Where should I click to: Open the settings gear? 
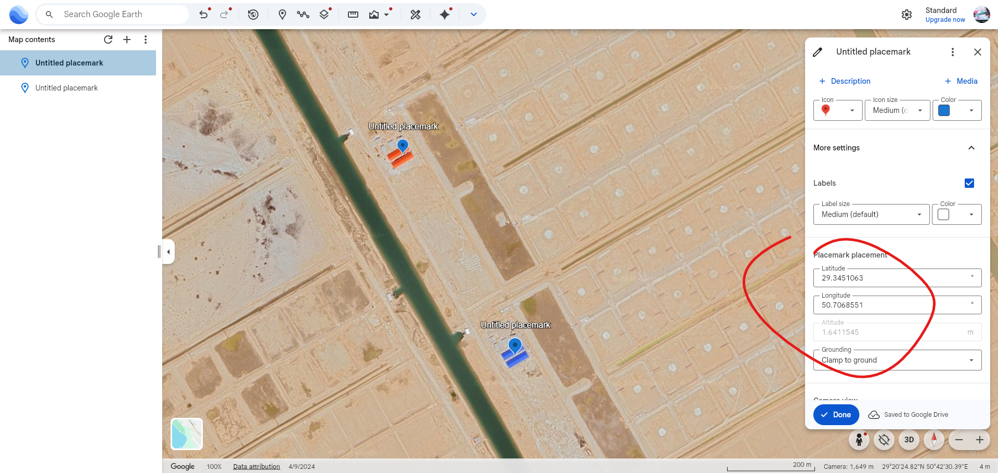pyautogui.click(x=907, y=15)
